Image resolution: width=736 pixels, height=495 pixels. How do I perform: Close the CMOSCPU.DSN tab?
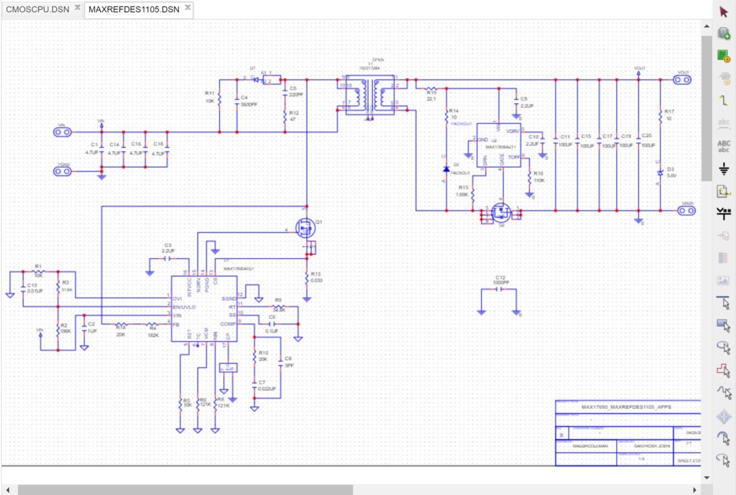tap(77, 8)
